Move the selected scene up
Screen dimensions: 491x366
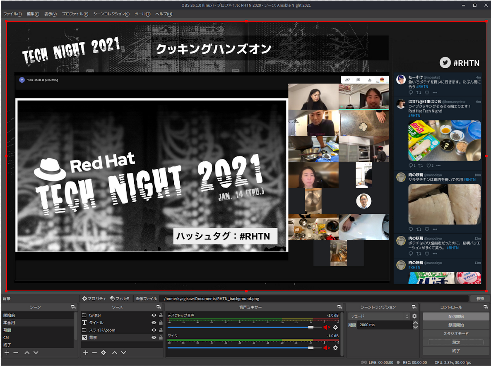point(27,352)
